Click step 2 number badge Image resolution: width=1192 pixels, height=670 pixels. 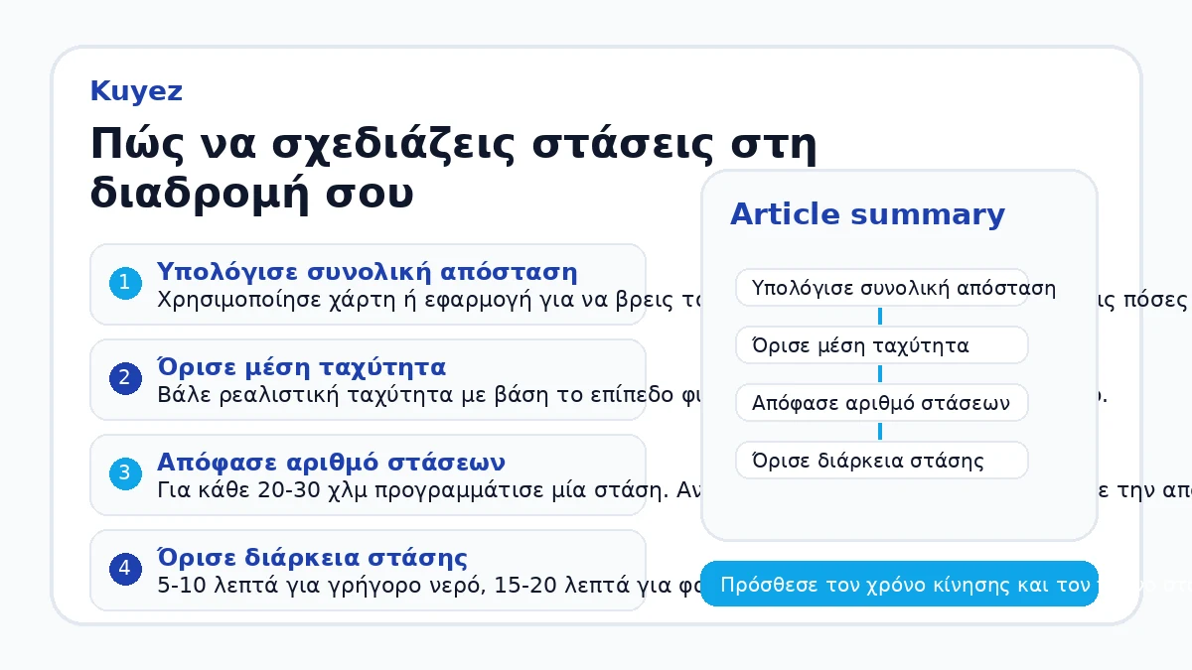tap(124, 378)
